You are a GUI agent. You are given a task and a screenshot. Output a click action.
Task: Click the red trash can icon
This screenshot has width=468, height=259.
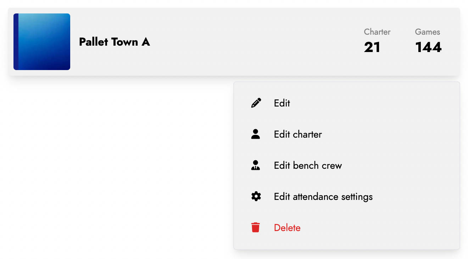click(256, 228)
